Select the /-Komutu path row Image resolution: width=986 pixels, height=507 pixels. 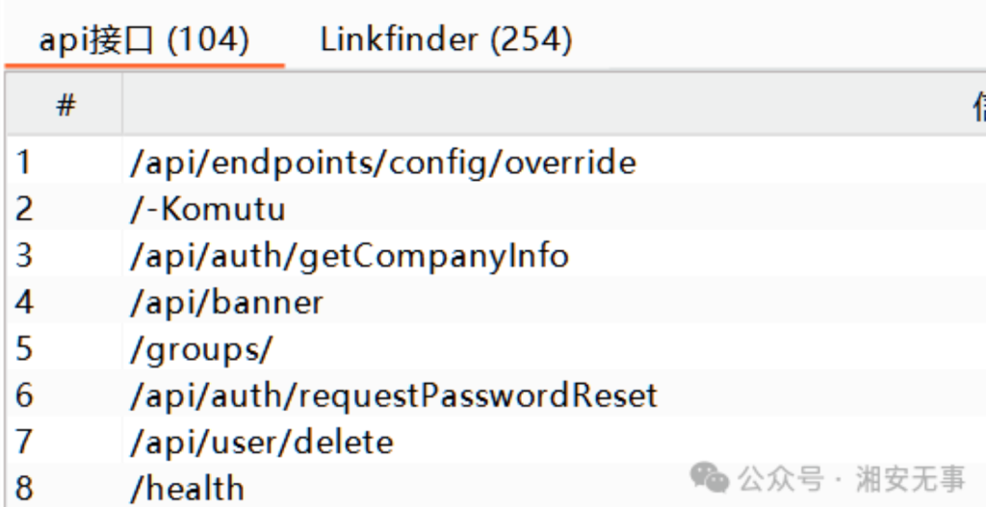coord(208,209)
